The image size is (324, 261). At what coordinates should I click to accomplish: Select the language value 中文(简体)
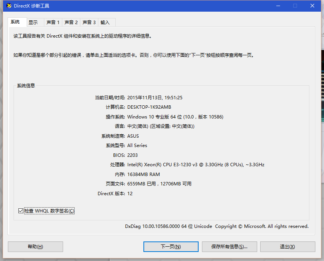tap(161, 126)
